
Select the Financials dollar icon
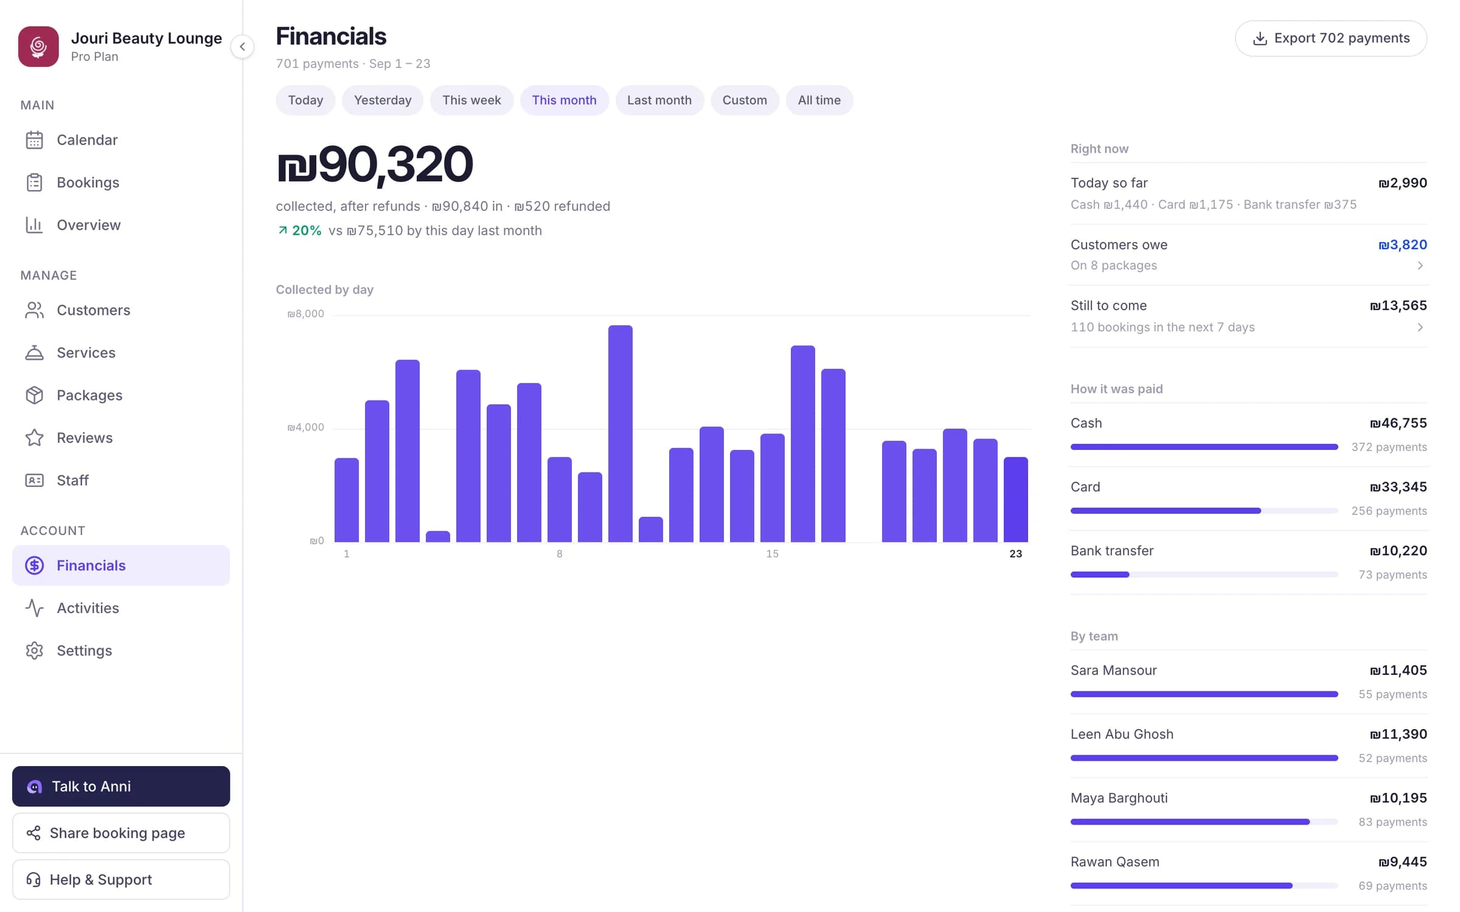point(35,565)
